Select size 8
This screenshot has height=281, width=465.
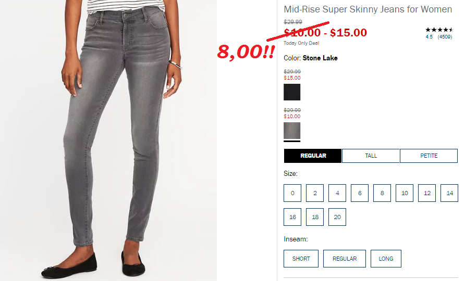[x=382, y=193]
